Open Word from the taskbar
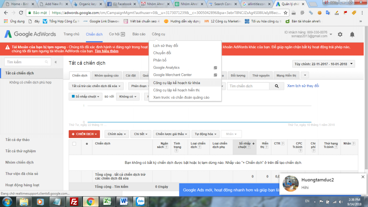Image resolution: width=368 pixels, height=207 pixels. [124, 202]
